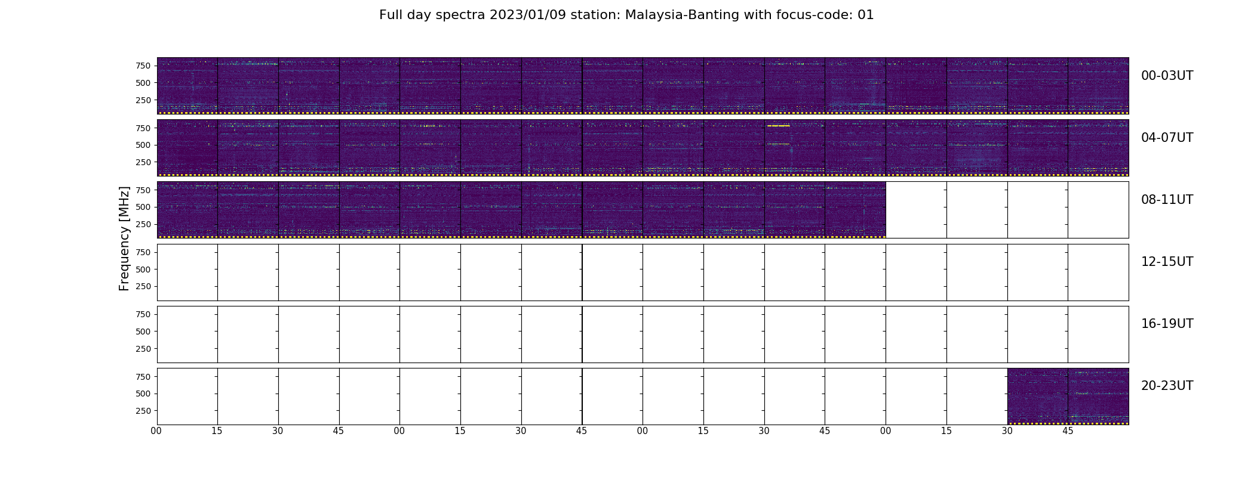Select the 750 tick in the 12-15UT row
Viewport: 1254px width, 477px height.
click(143, 252)
